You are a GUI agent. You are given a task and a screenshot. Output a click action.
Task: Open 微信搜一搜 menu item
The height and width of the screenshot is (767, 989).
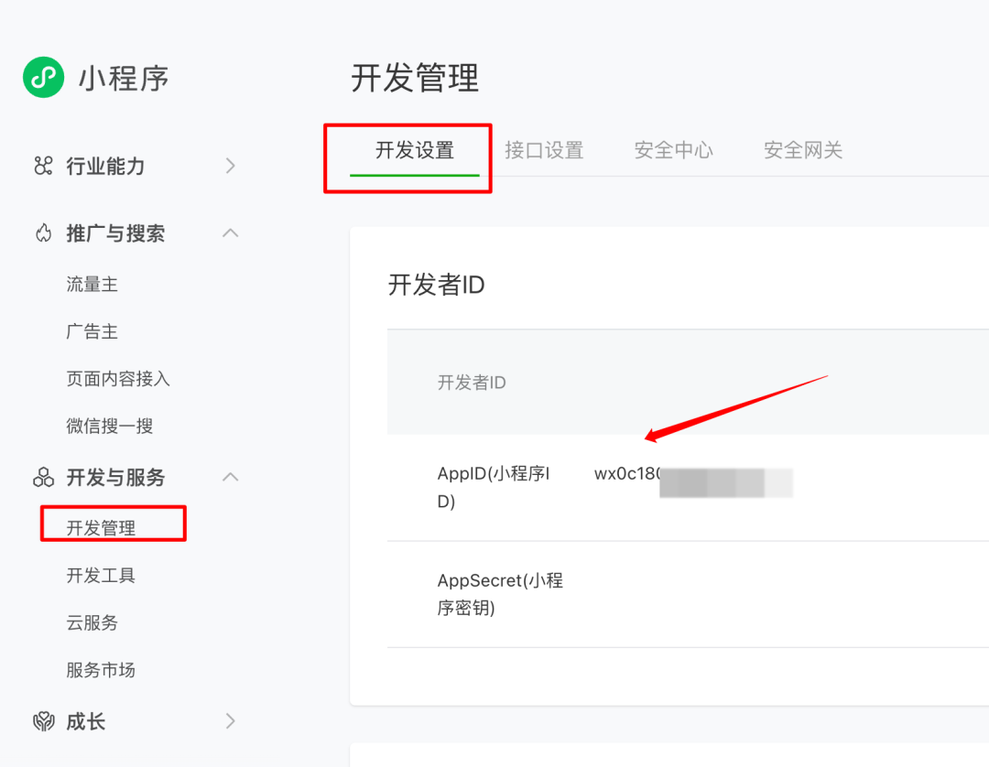pyautogui.click(x=110, y=426)
